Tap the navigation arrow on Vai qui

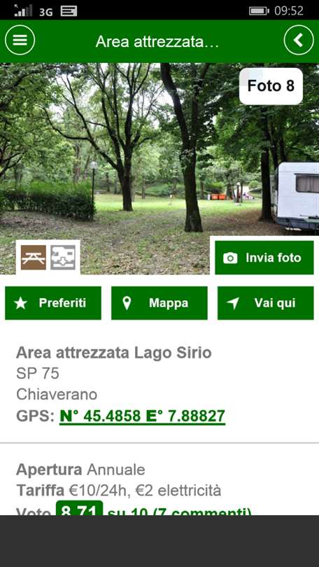coord(233,303)
